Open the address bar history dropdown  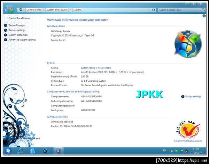click(149, 10)
